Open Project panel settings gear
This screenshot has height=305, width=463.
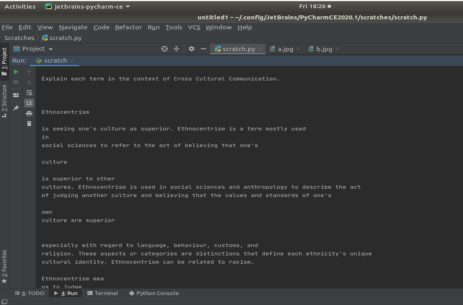(192, 49)
